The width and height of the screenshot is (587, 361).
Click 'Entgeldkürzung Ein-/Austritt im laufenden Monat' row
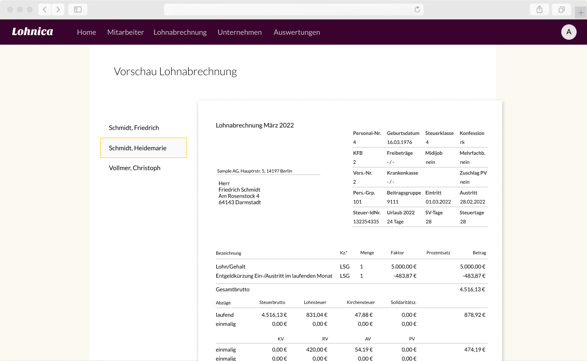[x=274, y=276]
